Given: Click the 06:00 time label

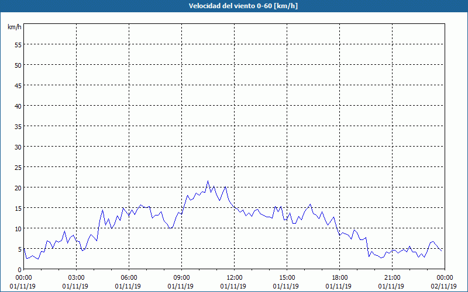Looking at the screenshot, I should click(129, 277).
